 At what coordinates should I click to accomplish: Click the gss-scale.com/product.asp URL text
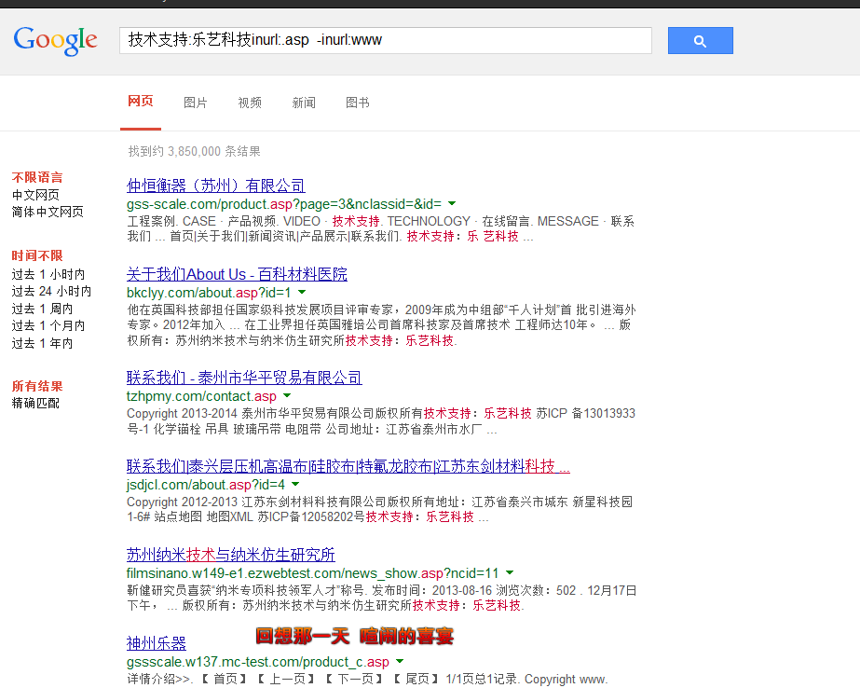point(283,204)
